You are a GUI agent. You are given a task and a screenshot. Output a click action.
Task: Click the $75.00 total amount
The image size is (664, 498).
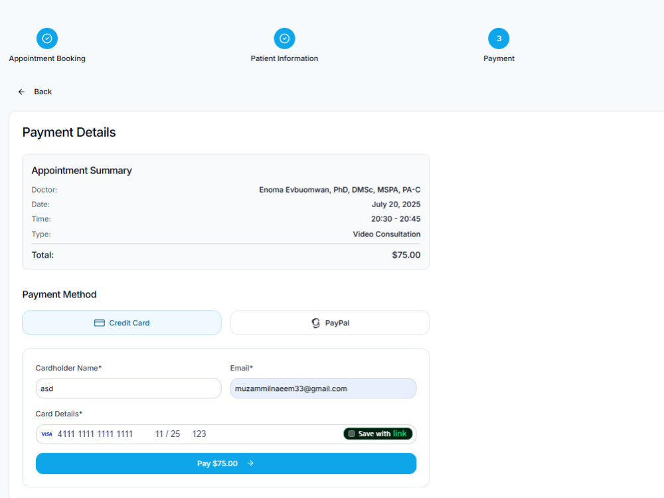406,255
